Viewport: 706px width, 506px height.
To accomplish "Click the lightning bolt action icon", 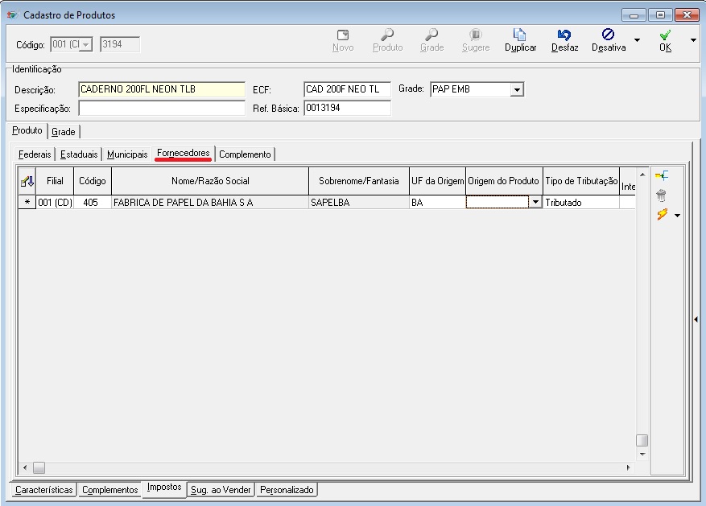I will (x=662, y=215).
